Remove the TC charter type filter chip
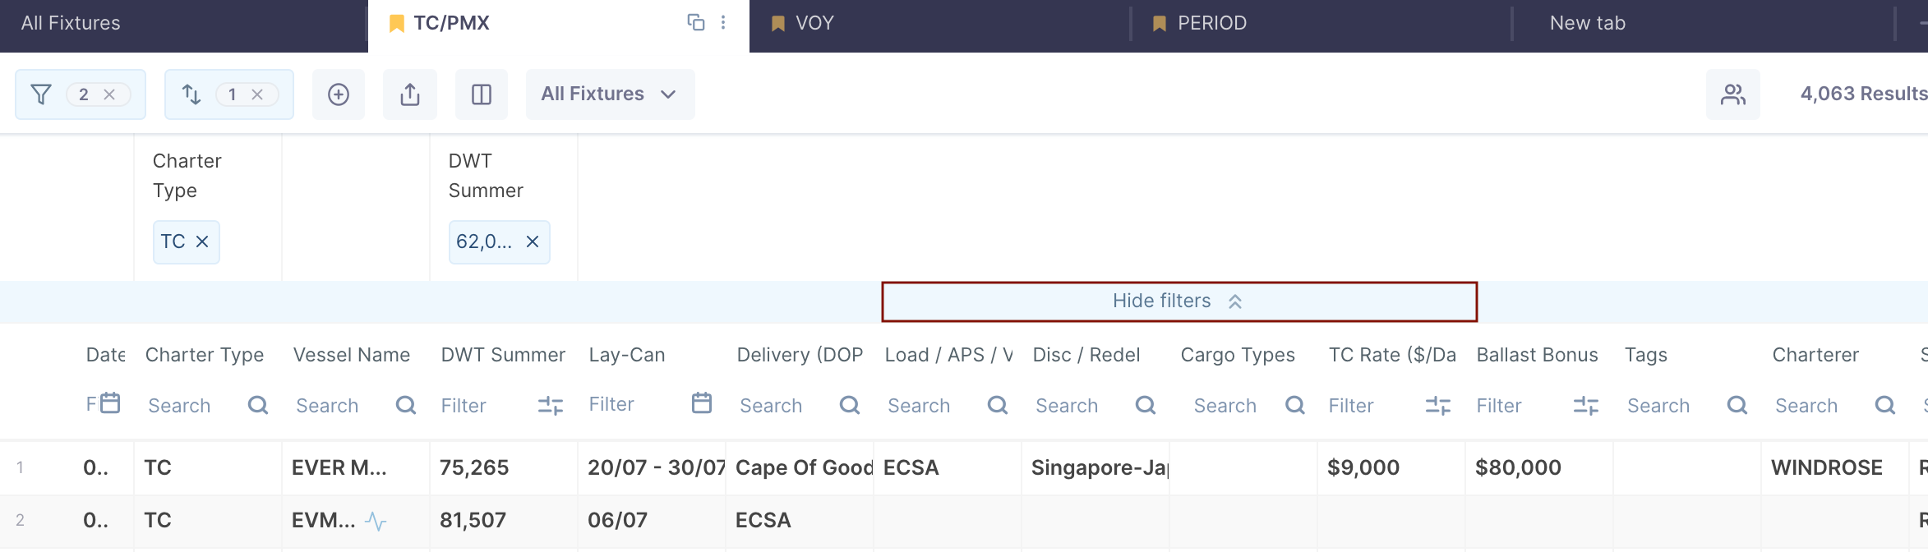The image size is (1928, 552). [202, 241]
